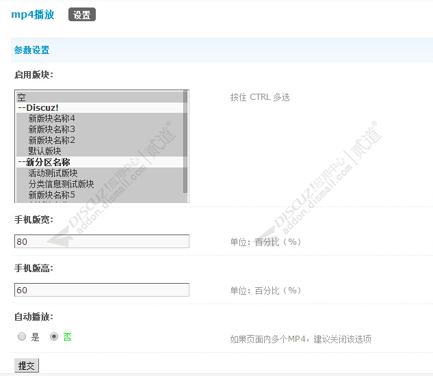
Task: Select 否 for 自动播放
Action: click(54, 336)
